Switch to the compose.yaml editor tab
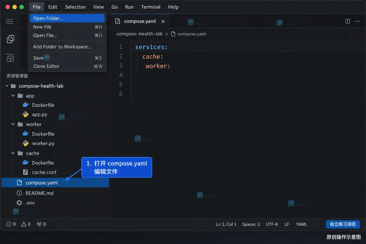366x244 pixels. 140,21
